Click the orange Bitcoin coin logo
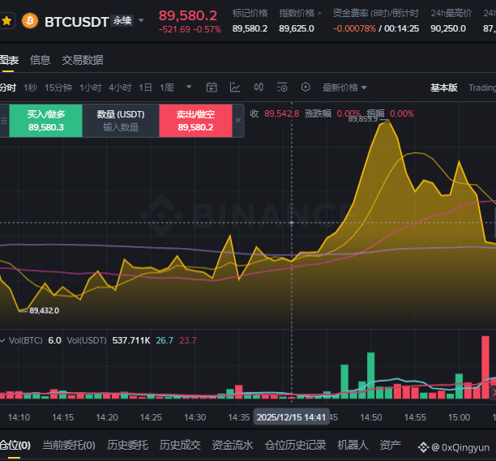This screenshot has height=461, width=496. (x=30, y=21)
